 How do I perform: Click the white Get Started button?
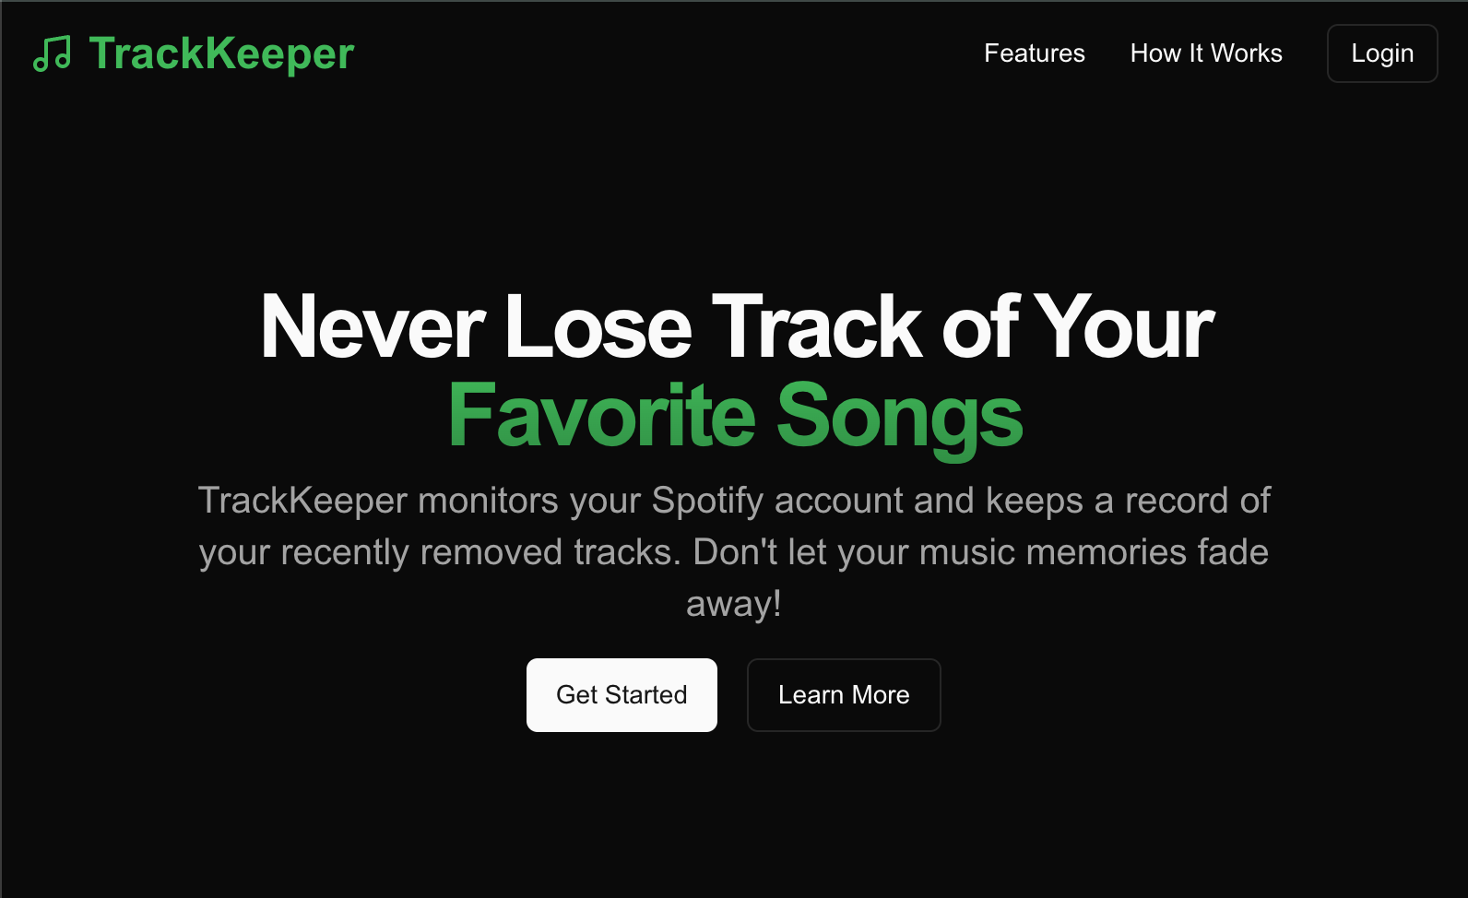(622, 695)
